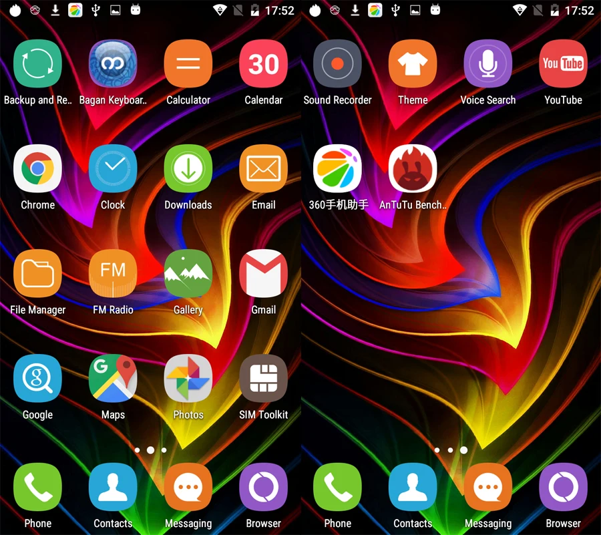This screenshot has width=601, height=535.
Task: Open the Theme app
Action: [x=413, y=63]
